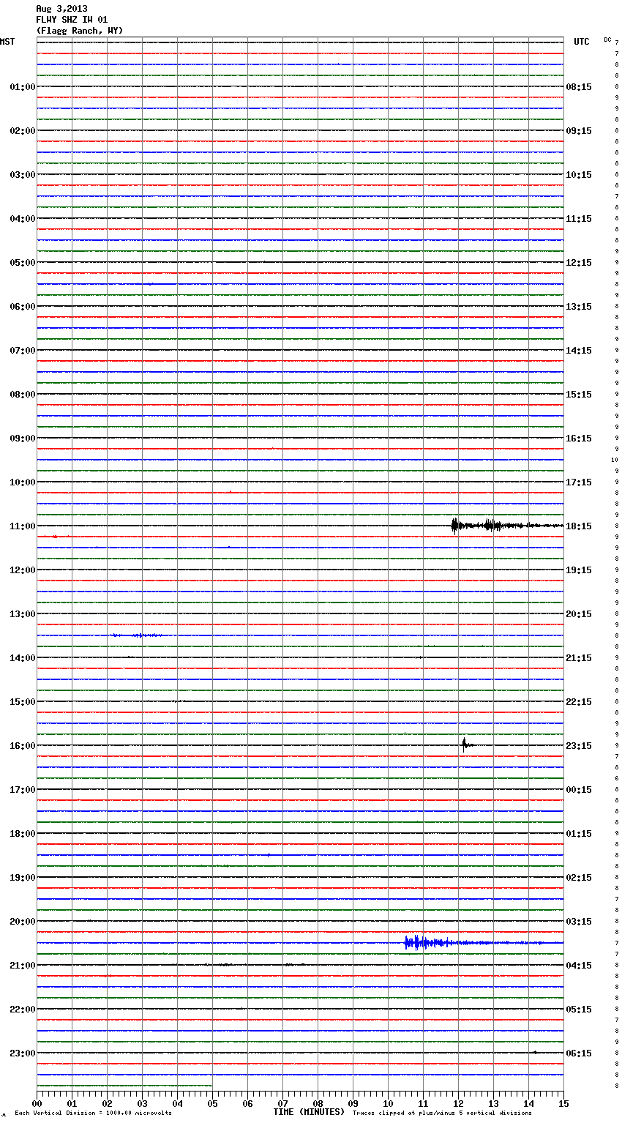The image size is (622, 1123).
Task: Select the MST hour label '06:00'
Action: click(23, 307)
